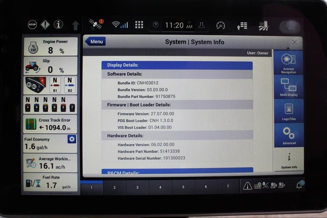Open Armrest Navigation settings
This screenshot has height=218, width=327.
point(288,62)
